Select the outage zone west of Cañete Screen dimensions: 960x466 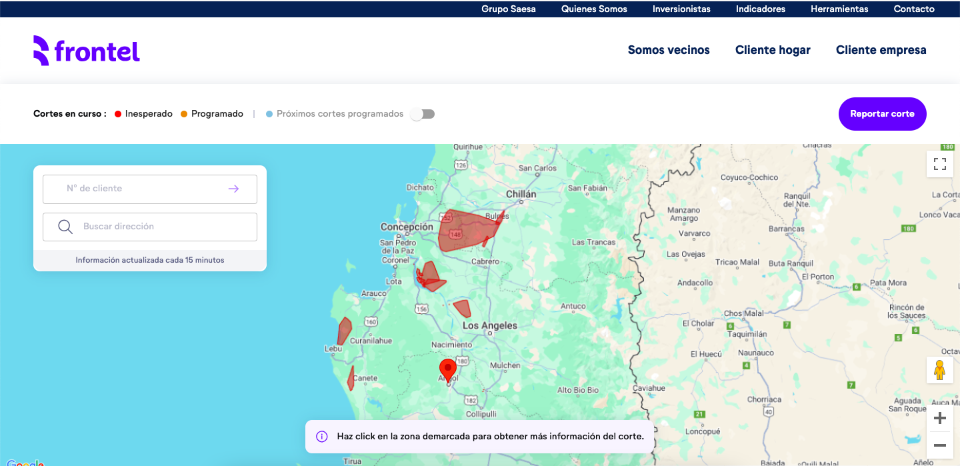tap(351, 379)
